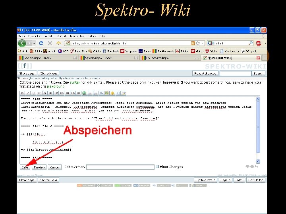Image resolution: width=286 pixels, height=214 pixels.
Task: Open search engine selector dropdown
Action: tap(210, 43)
